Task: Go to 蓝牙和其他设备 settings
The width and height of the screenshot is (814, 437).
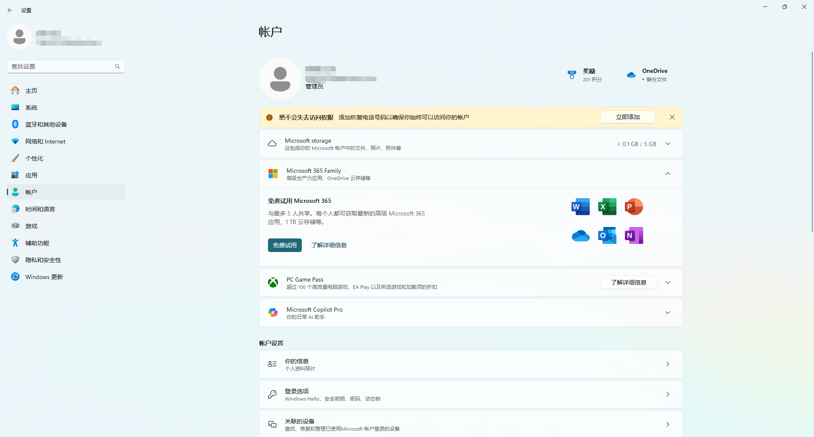Action: [66, 124]
